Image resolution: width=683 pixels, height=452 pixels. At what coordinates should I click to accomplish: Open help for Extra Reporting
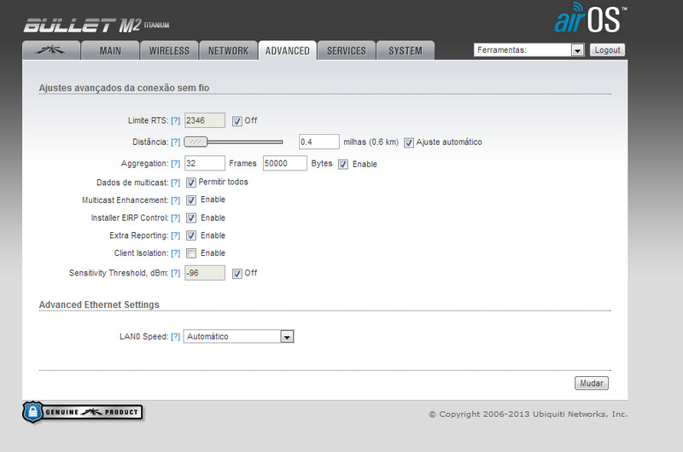176,235
